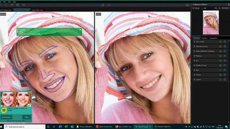The width and height of the screenshot is (230, 129).
Task: Select the Presets tab
Action: pos(204,38)
